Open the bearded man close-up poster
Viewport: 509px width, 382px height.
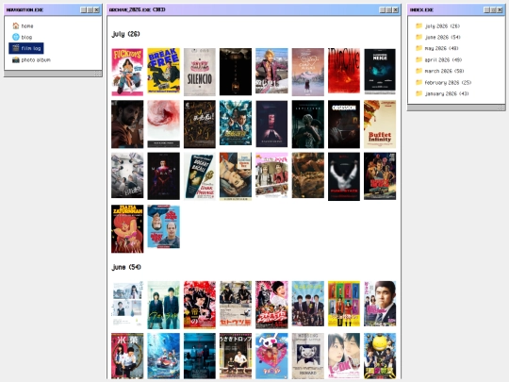click(x=127, y=125)
